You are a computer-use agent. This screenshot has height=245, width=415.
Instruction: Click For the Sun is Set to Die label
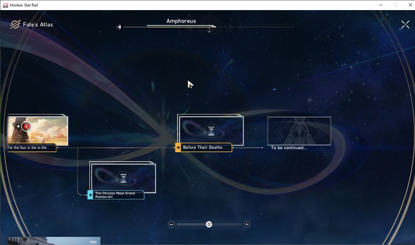(x=27, y=148)
